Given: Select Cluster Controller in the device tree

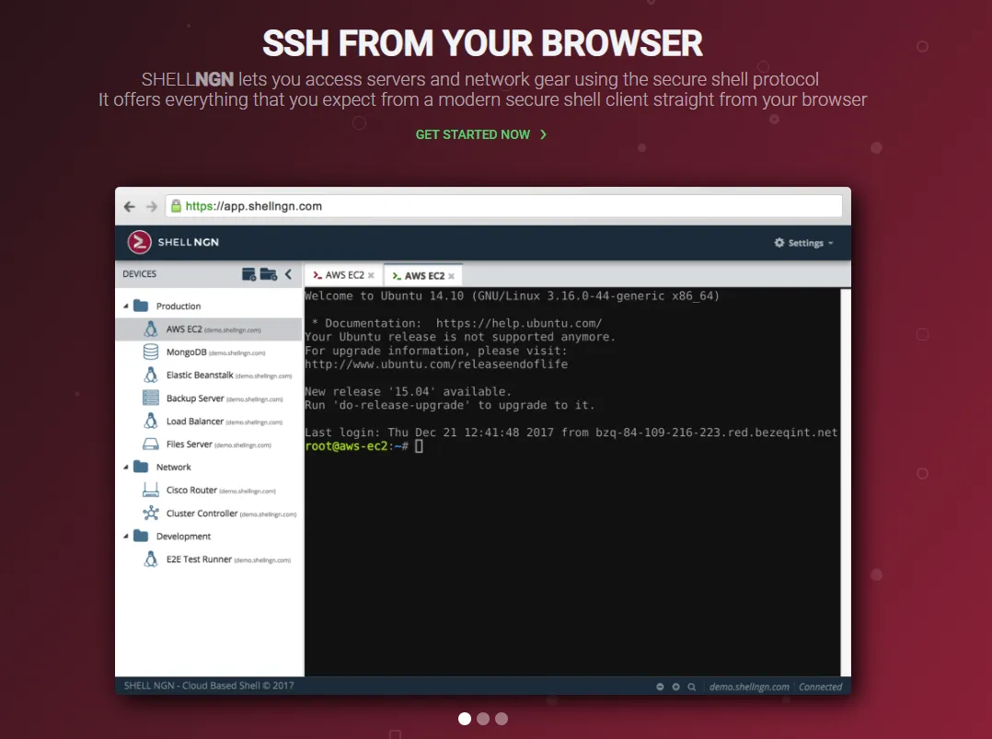Looking at the screenshot, I should [x=210, y=514].
